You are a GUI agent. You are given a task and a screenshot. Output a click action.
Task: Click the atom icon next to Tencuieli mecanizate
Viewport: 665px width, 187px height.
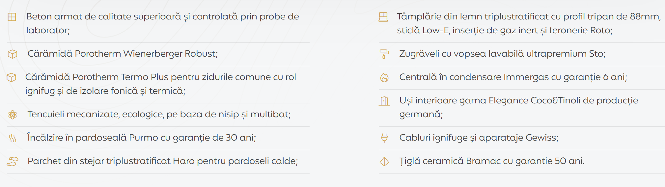point(13,115)
